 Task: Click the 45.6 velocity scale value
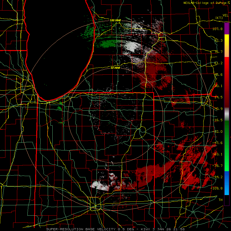[218, 74]
